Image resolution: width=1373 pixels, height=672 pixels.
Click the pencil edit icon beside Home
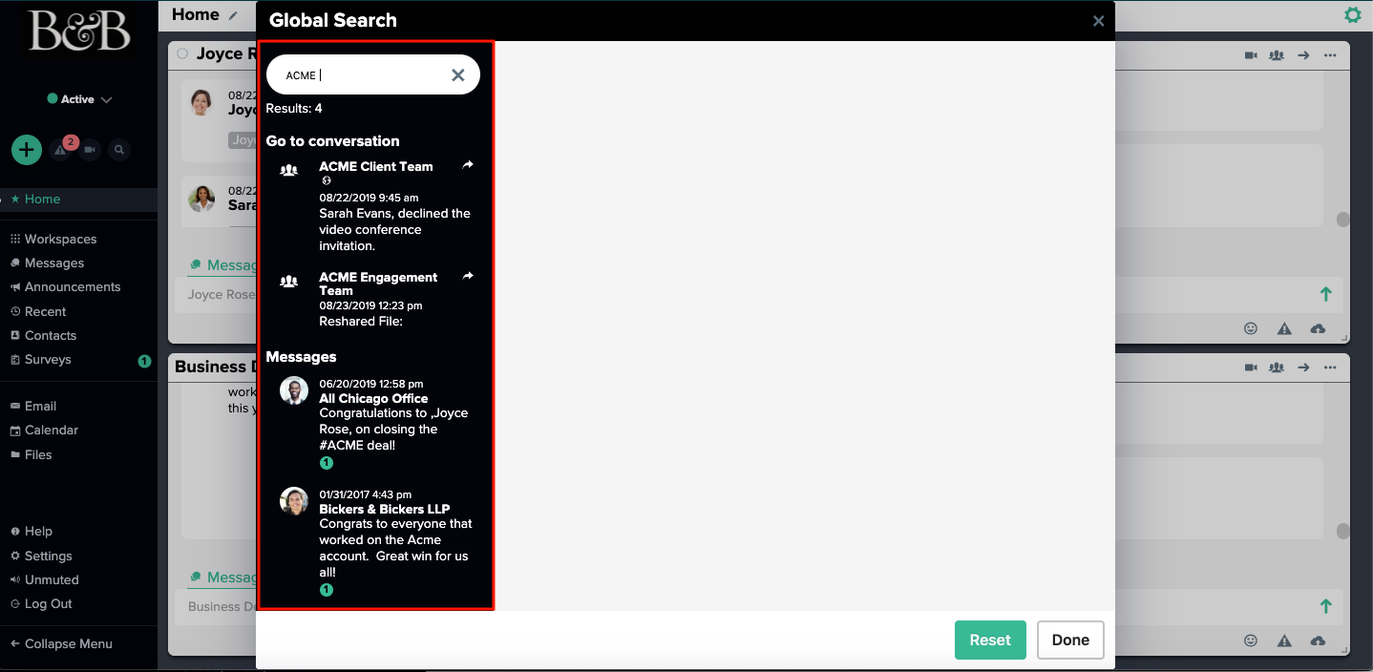tap(233, 16)
